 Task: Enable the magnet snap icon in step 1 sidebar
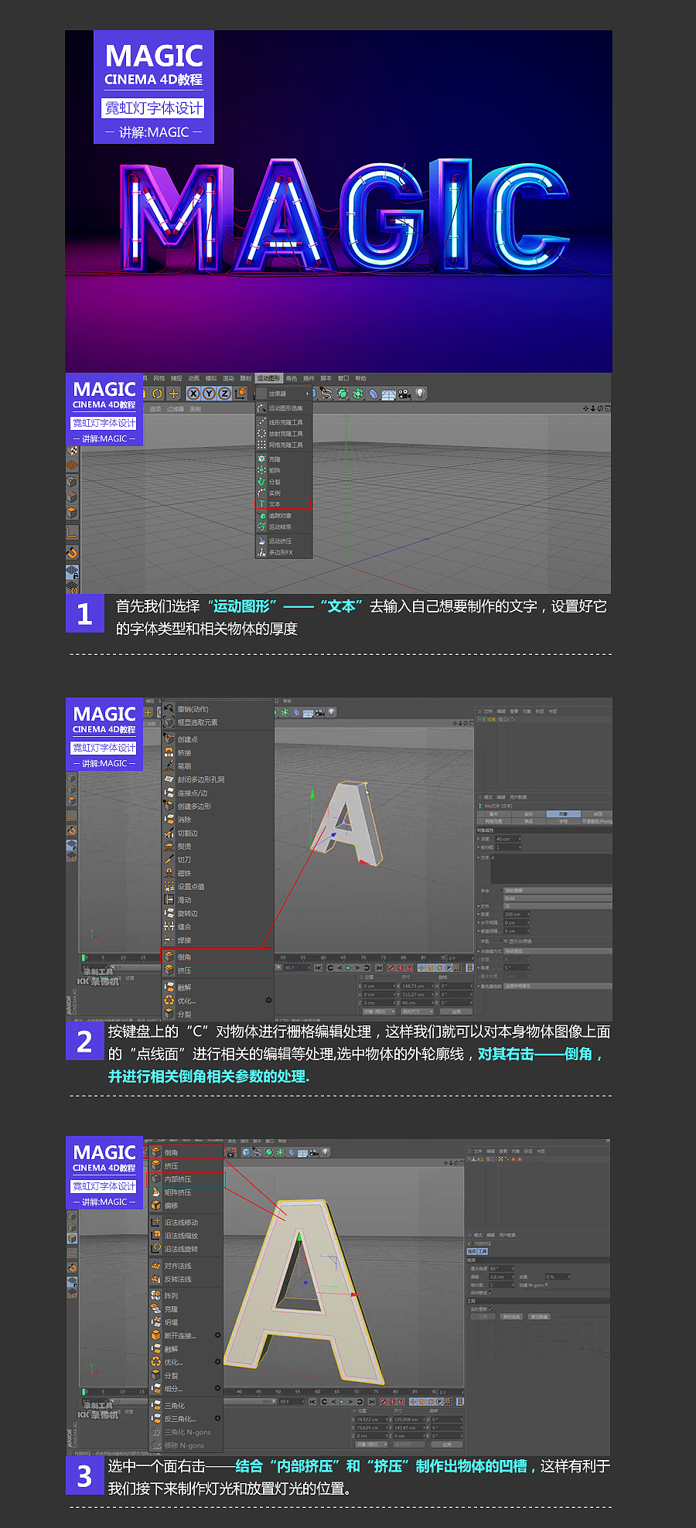coord(72,553)
